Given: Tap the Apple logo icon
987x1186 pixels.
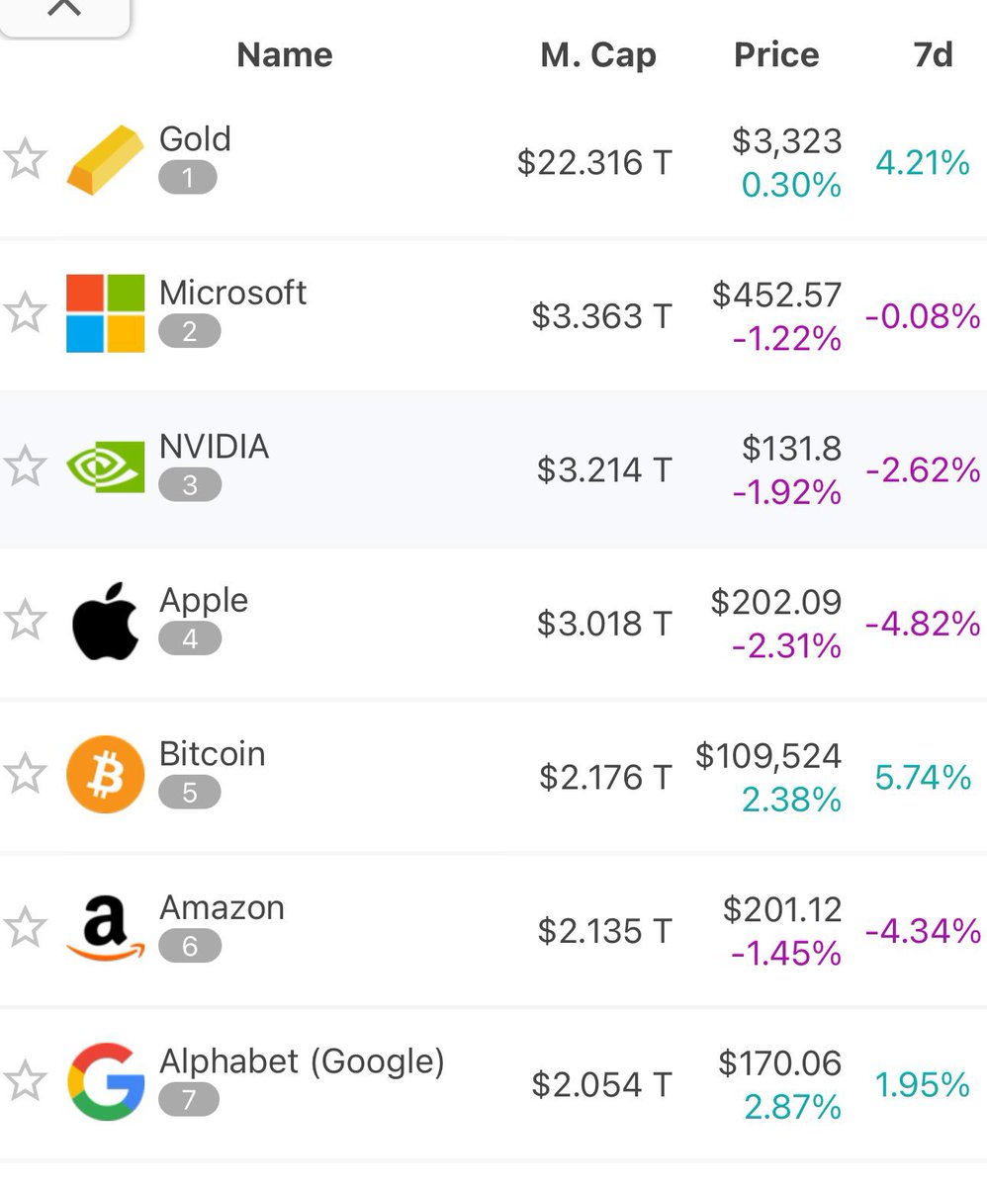Looking at the screenshot, I should pos(105,621).
